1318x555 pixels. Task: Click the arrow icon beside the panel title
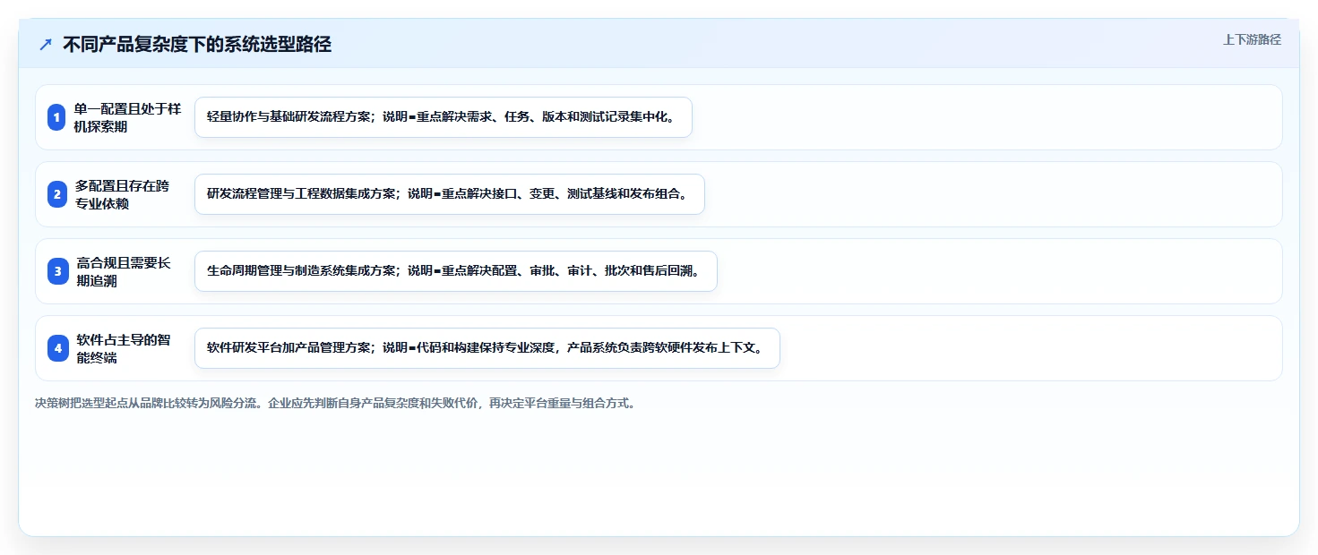tap(46, 45)
